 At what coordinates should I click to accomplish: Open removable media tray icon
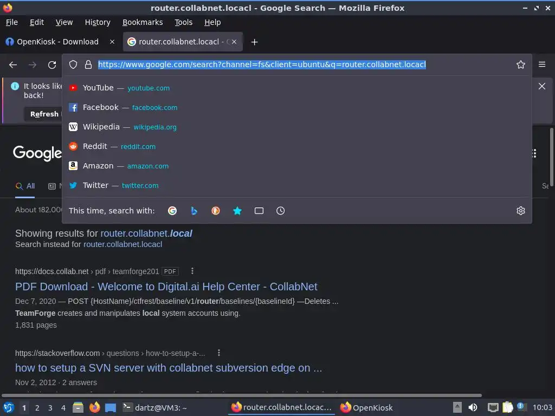(457, 407)
